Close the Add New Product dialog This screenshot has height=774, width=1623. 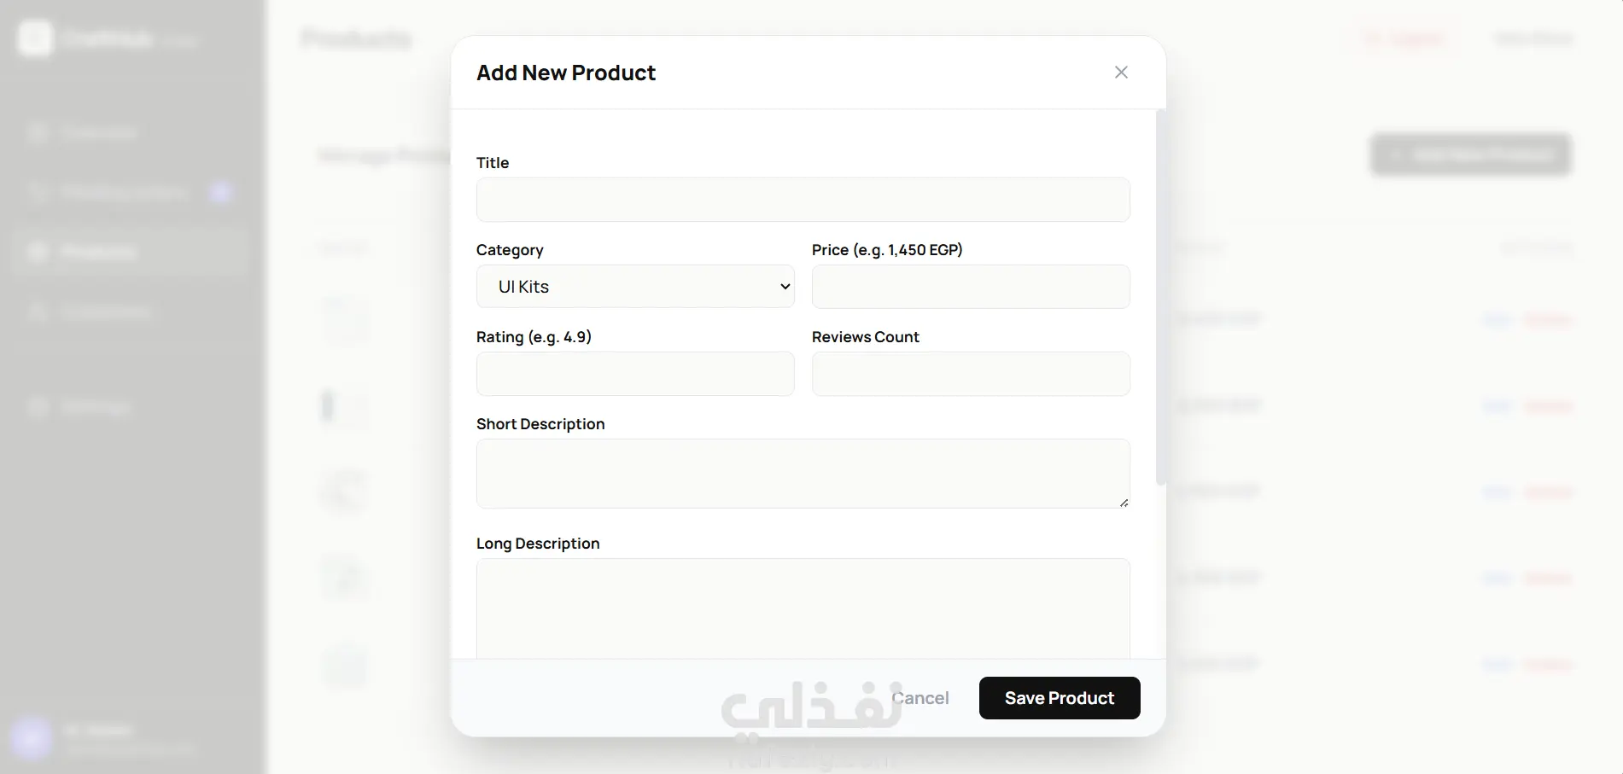pyautogui.click(x=1121, y=73)
